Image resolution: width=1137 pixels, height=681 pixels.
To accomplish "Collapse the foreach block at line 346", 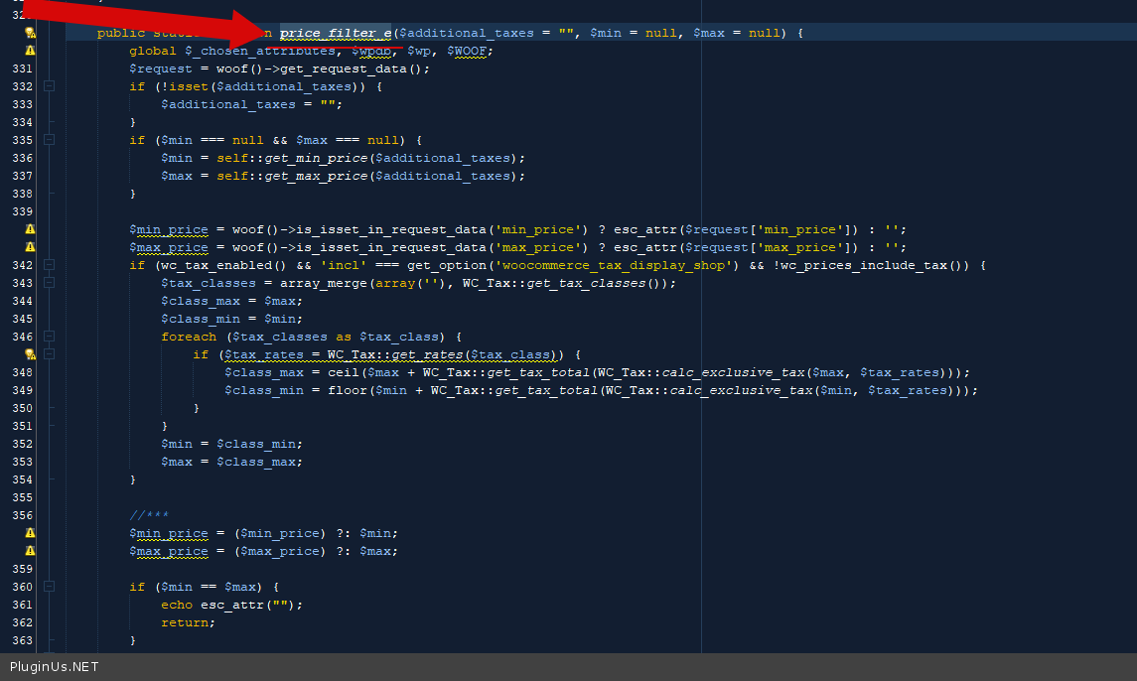I will pyautogui.click(x=49, y=337).
